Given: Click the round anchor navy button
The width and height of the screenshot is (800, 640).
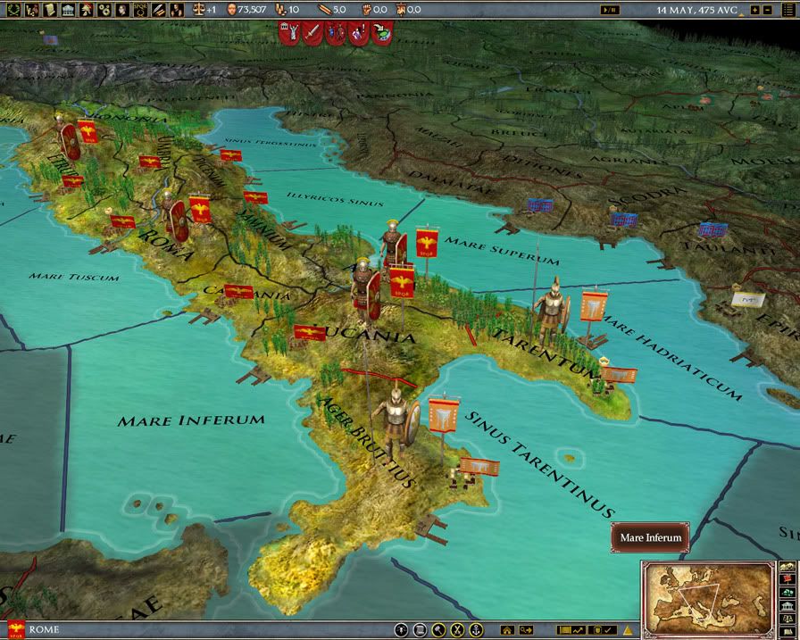Looking at the screenshot, I should [x=477, y=630].
